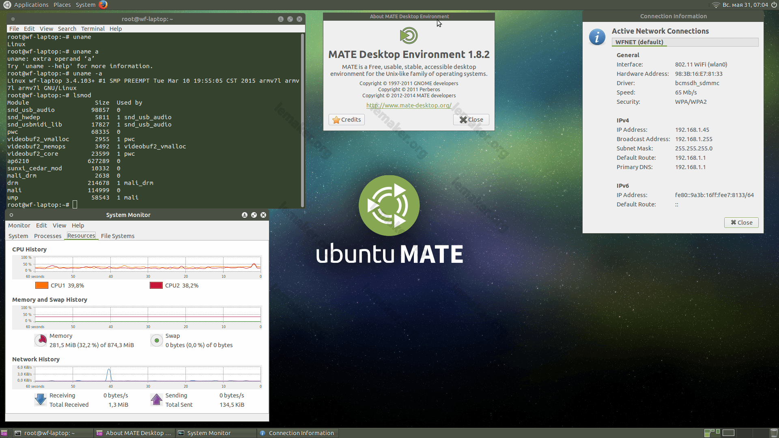Select the WFNET (default) connection tab

point(639,42)
